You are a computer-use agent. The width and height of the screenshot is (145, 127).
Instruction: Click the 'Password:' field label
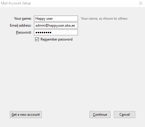tap(24, 32)
